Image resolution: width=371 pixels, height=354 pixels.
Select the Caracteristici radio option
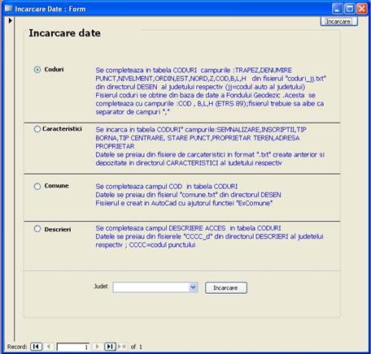(37, 129)
